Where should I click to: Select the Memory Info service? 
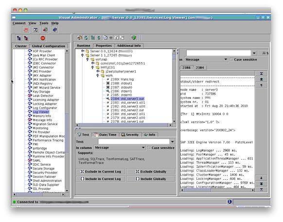coord(42,116)
